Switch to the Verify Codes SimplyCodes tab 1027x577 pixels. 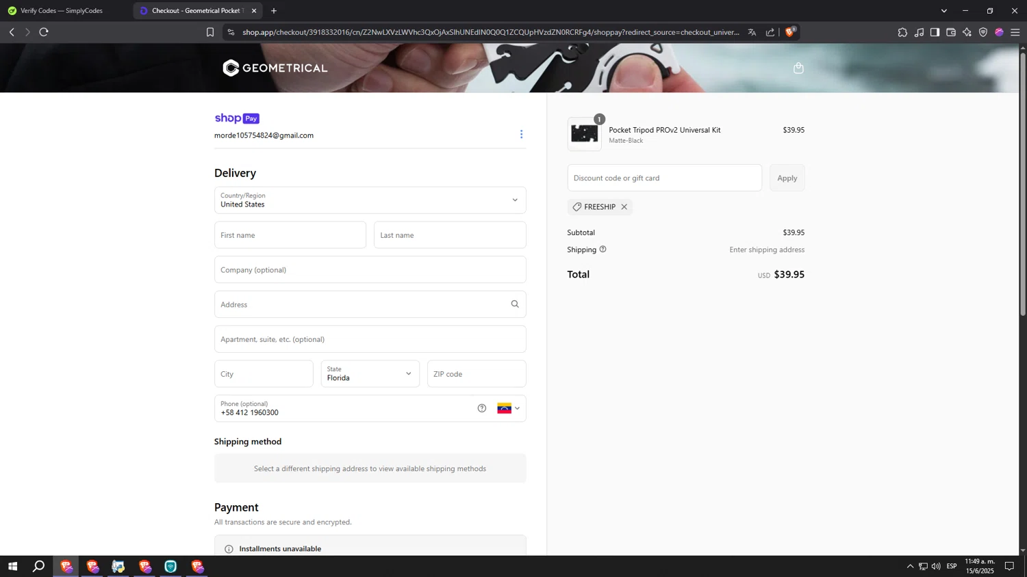pyautogui.click(x=62, y=11)
